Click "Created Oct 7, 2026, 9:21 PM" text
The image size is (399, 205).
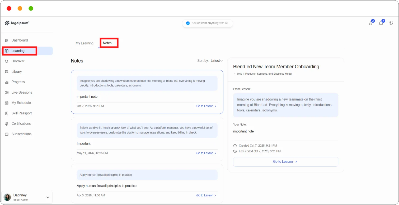click(x=258, y=146)
